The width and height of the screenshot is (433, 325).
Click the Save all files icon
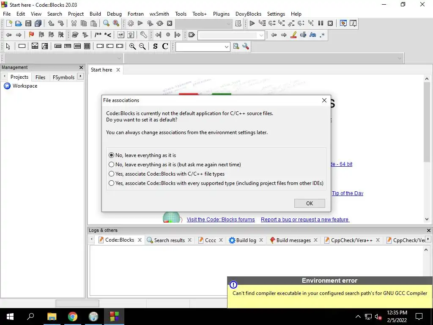(x=38, y=23)
